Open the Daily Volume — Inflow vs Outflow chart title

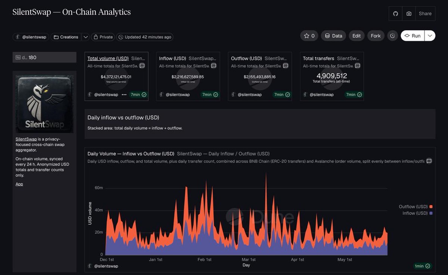pos(131,154)
